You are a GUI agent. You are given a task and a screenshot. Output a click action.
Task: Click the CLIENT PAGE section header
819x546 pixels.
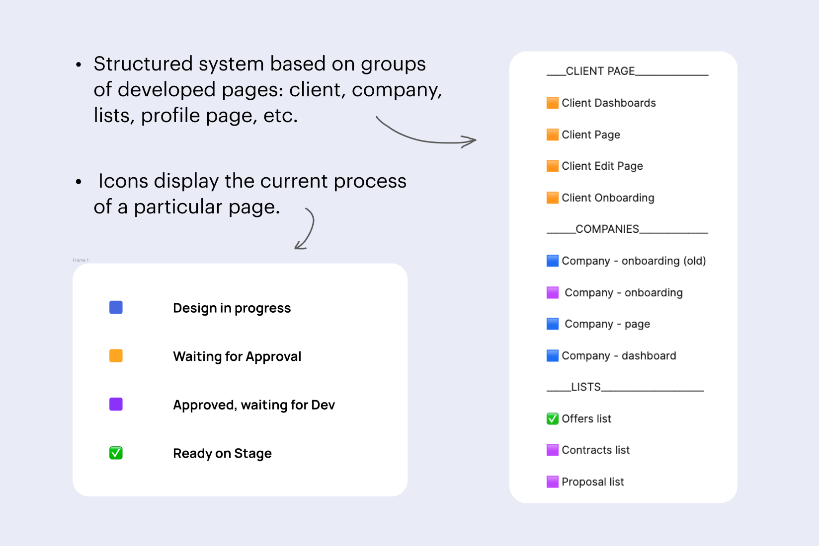pyautogui.click(x=627, y=71)
